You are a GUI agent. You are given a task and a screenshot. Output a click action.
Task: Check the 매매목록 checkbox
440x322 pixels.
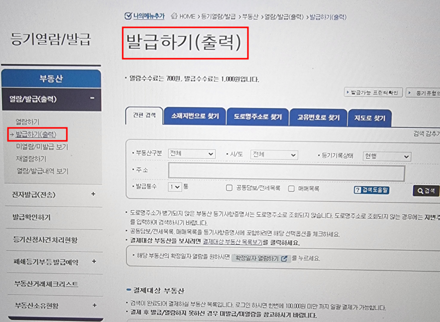pyautogui.click(x=291, y=189)
